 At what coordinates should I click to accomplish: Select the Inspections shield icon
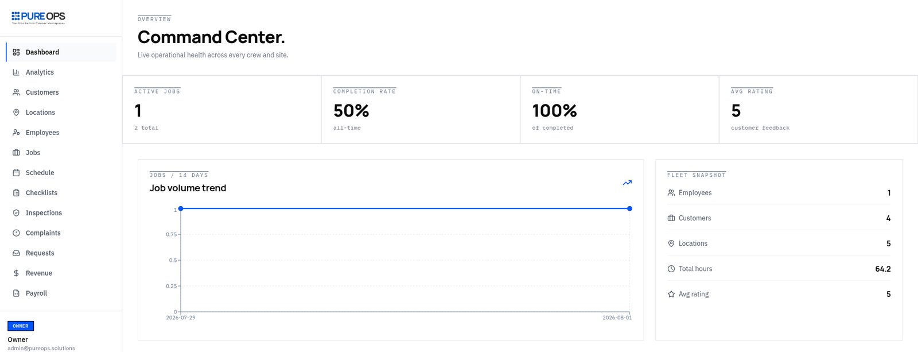click(x=16, y=213)
